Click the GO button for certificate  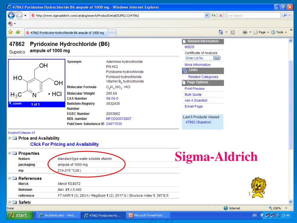(x=217, y=58)
